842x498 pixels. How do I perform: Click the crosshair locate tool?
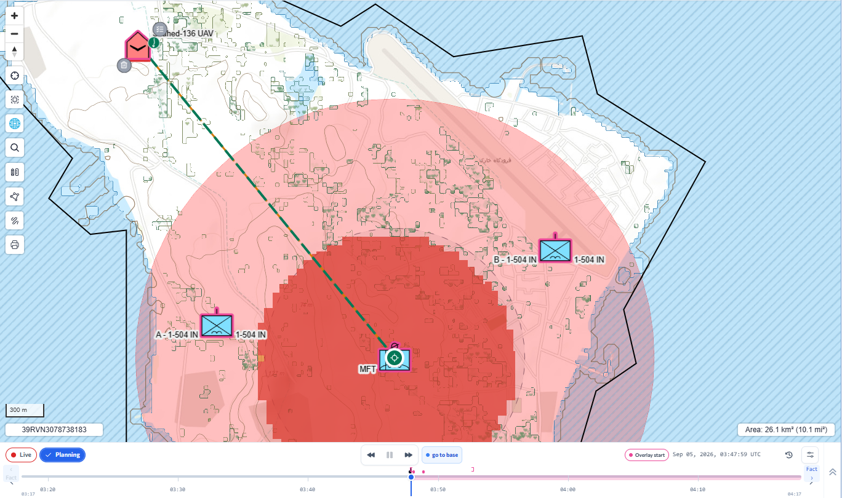click(15, 76)
